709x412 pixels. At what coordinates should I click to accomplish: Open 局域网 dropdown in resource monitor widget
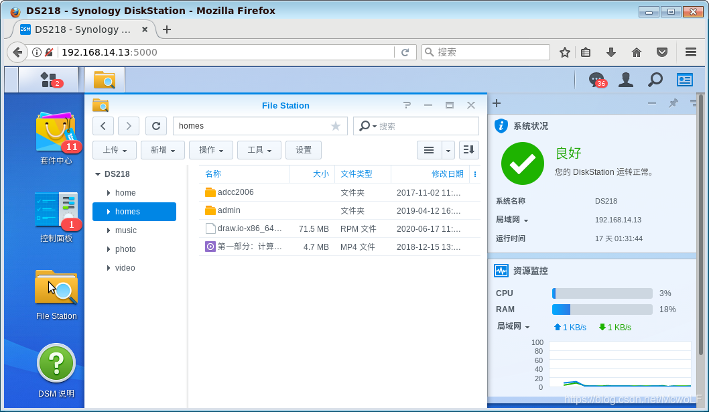point(513,326)
